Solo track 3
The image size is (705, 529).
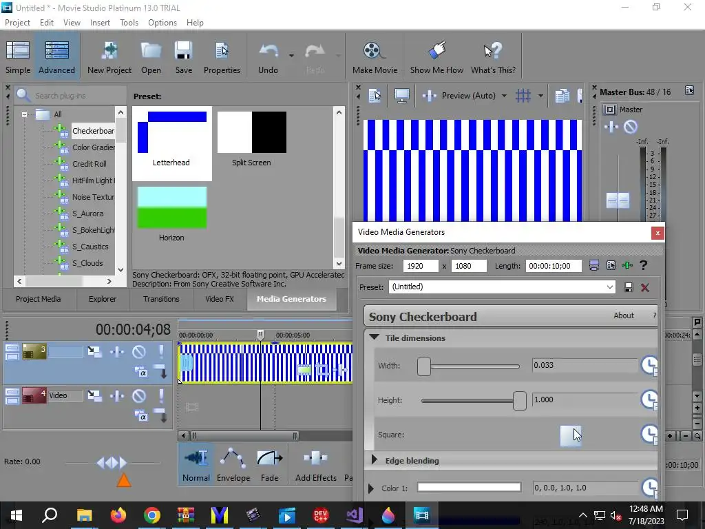coord(161,352)
